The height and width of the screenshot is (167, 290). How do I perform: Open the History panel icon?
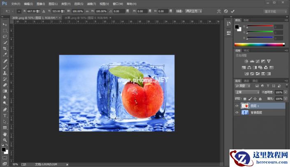[229, 24]
